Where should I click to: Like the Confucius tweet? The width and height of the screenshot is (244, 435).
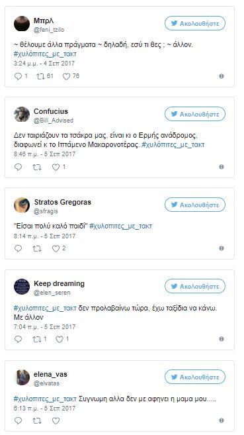(56, 167)
